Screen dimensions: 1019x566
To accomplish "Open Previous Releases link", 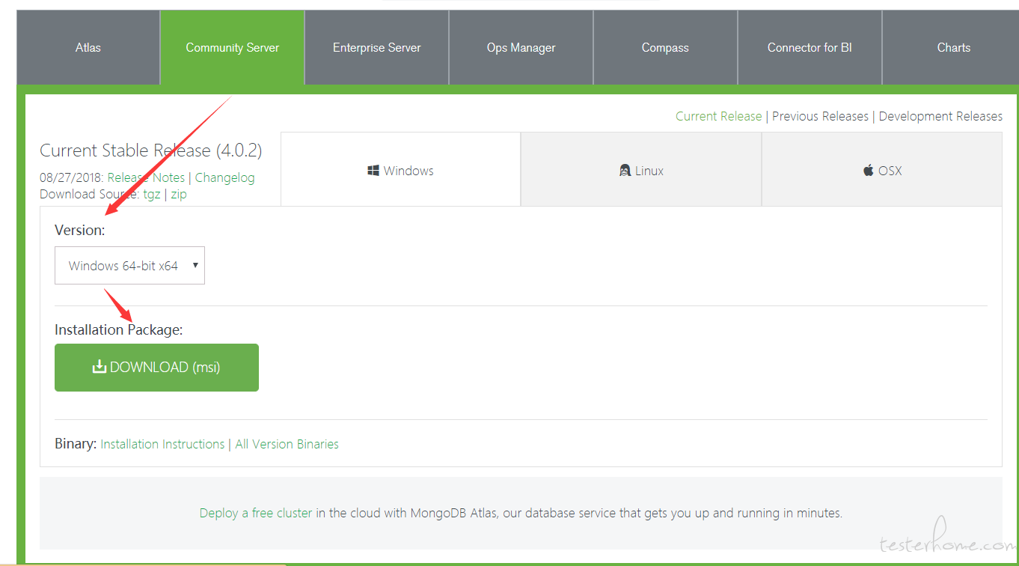I will (x=820, y=116).
